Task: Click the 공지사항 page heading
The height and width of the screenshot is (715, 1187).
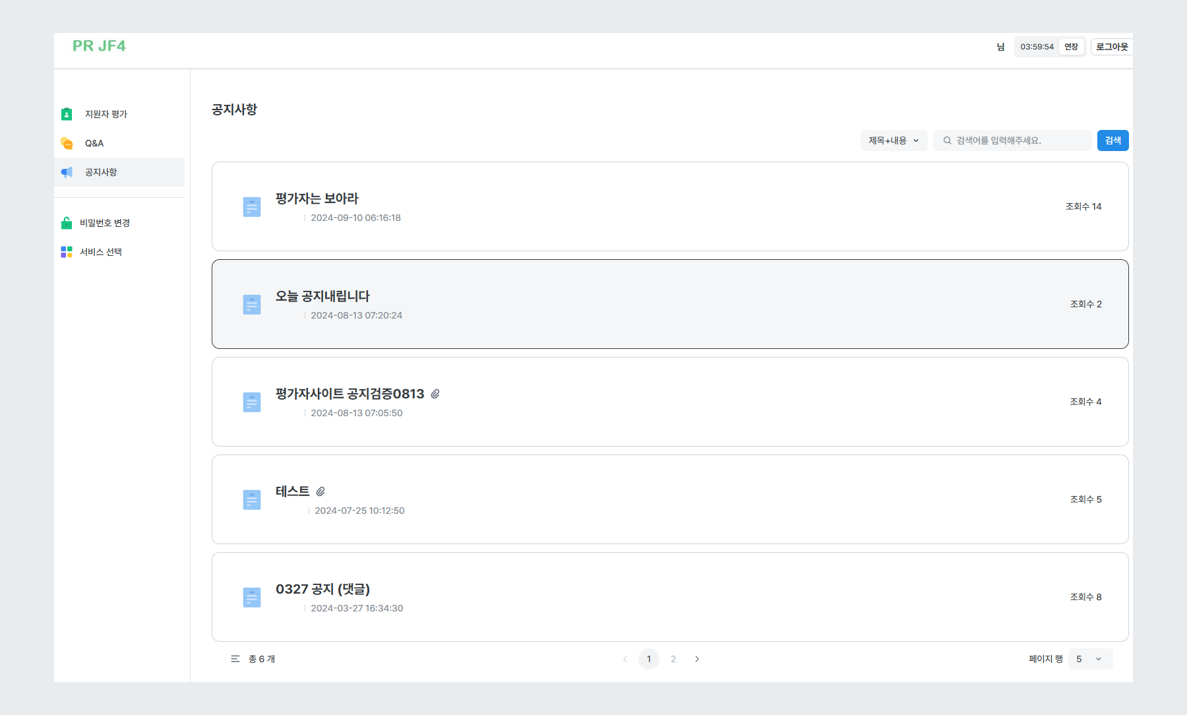Action: click(x=234, y=109)
